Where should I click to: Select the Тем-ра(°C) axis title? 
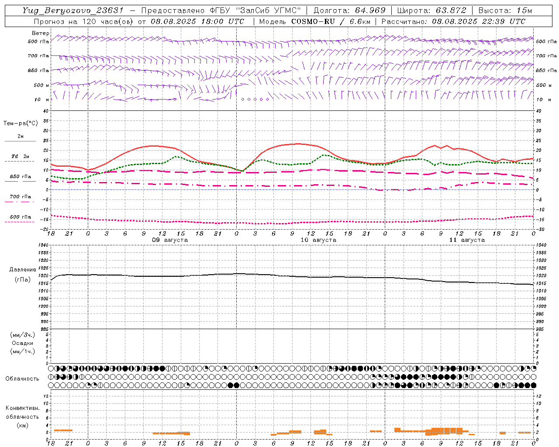[21, 124]
